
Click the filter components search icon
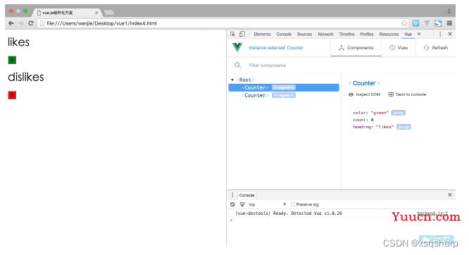point(238,65)
